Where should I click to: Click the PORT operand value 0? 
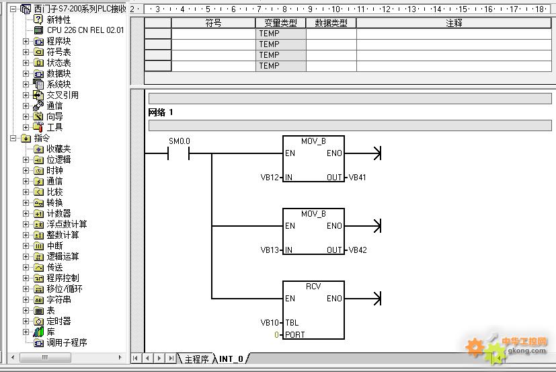click(276, 335)
